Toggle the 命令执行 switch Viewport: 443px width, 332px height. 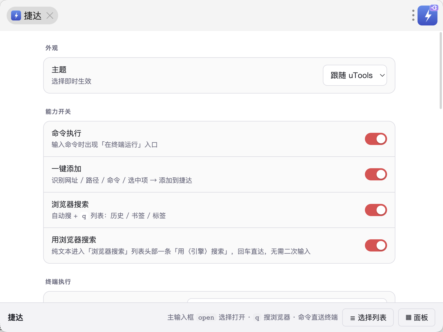pyautogui.click(x=376, y=139)
